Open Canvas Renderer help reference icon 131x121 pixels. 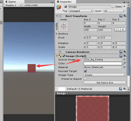[121, 52]
